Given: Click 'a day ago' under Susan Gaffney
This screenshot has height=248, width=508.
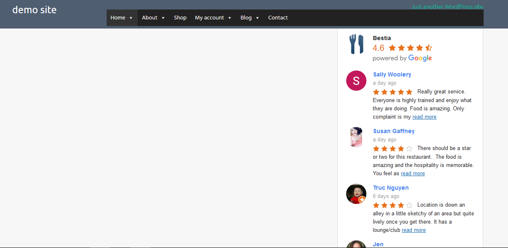Looking at the screenshot, I should pos(384,140).
